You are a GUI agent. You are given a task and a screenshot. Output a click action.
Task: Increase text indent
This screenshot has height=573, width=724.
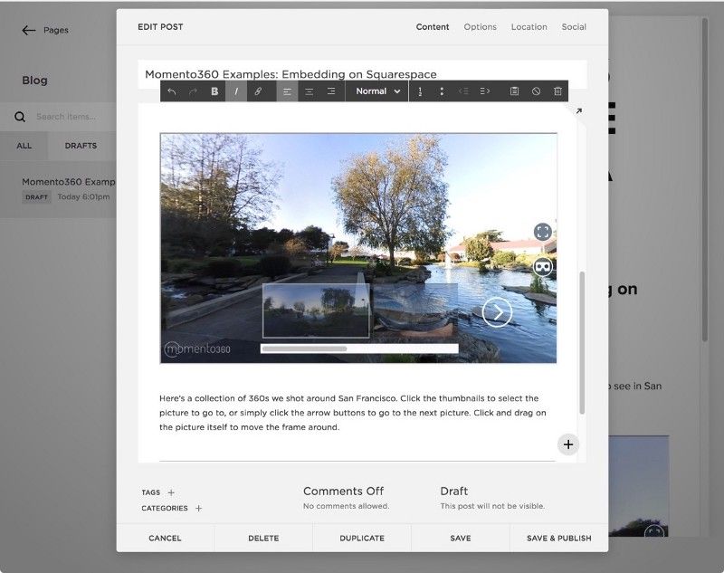(485, 91)
